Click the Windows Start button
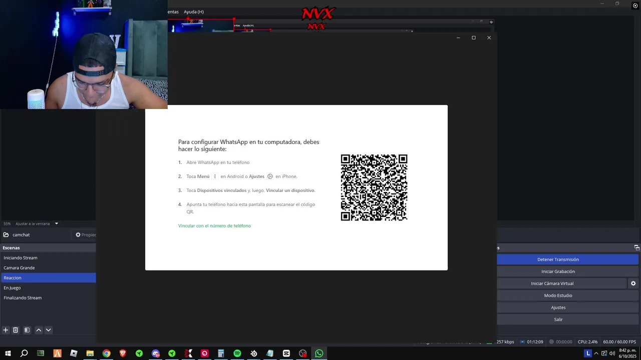Screen dimensions: 641x360 (8, 353)
